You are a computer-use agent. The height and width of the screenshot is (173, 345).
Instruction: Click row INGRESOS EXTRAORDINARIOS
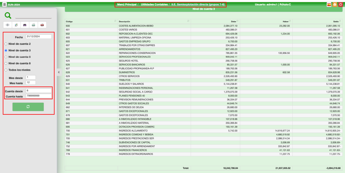tap(204, 154)
